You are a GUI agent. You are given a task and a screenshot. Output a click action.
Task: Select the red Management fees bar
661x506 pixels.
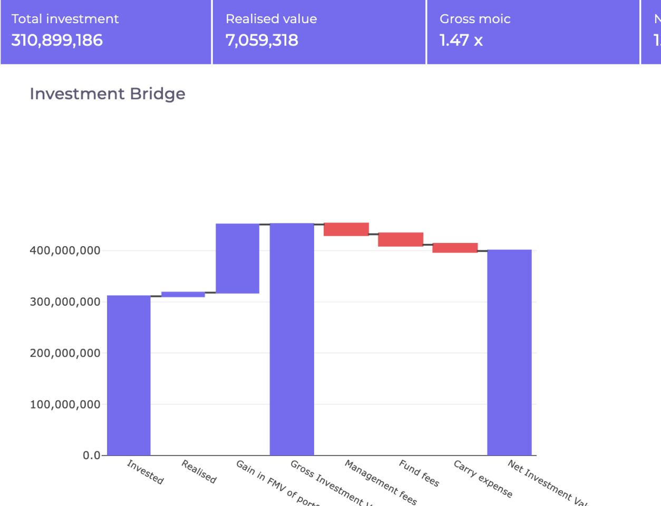pos(346,229)
